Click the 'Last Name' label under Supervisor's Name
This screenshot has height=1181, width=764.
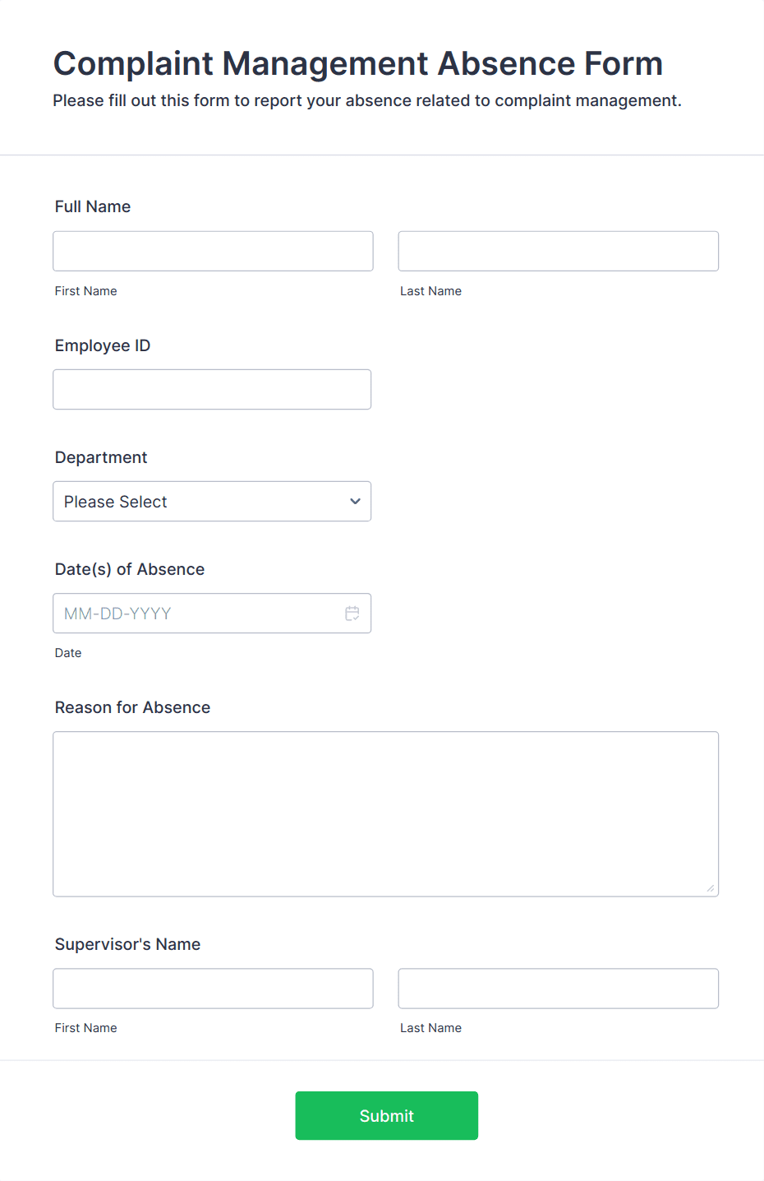click(x=430, y=1027)
